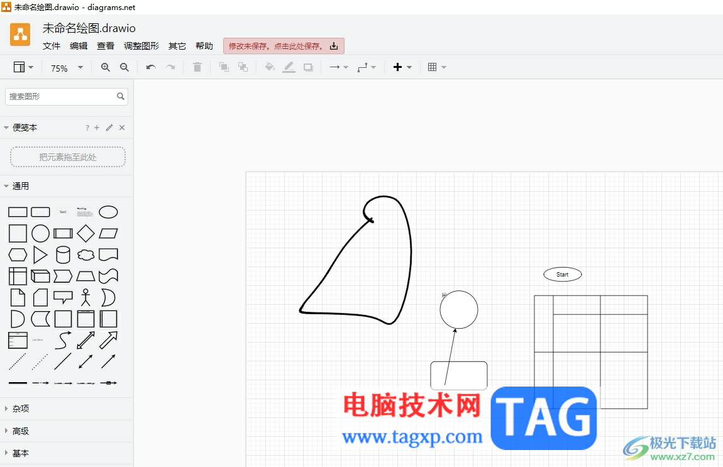The width and height of the screenshot is (723, 467).
Task: Select the cube shape in General palette
Action: 41,276
